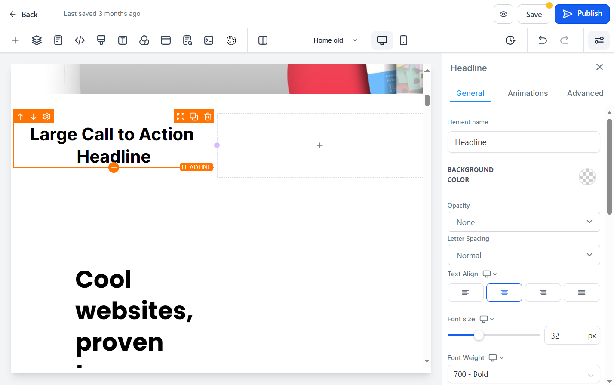Open the overlapping color circles icon
The height and width of the screenshot is (385, 614).
tap(144, 40)
